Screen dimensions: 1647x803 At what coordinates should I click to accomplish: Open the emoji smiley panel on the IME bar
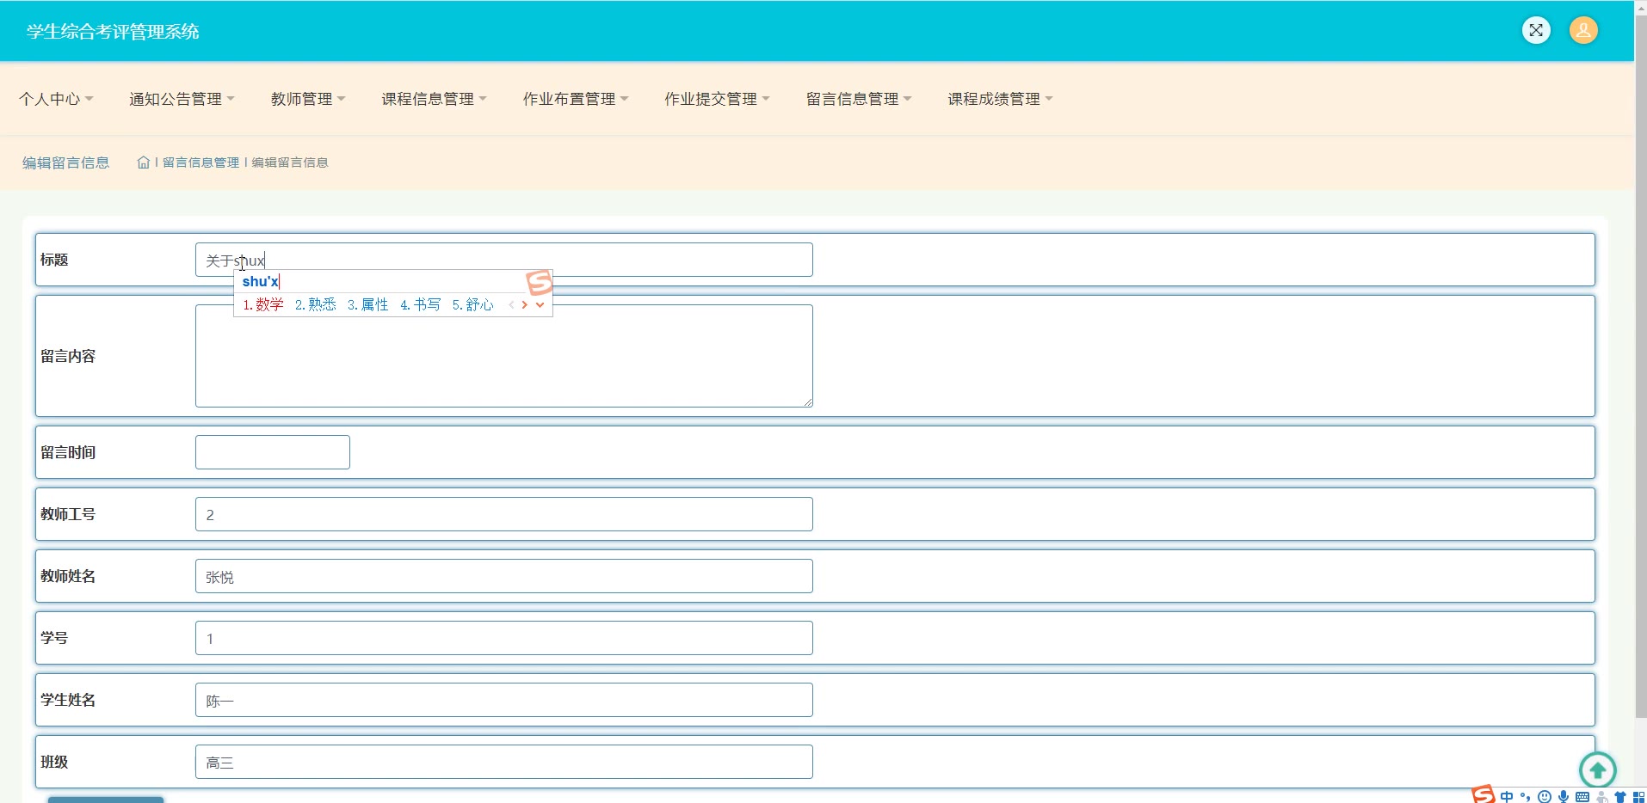pyautogui.click(x=1545, y=797)
